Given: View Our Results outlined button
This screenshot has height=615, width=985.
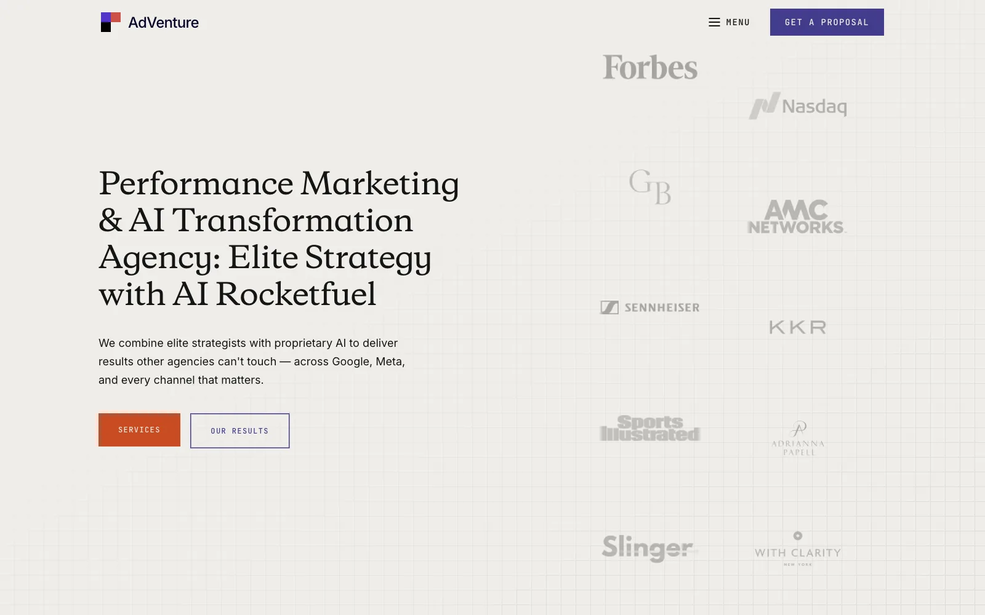Looking at the screenshot, I should (x=239, y=430).
